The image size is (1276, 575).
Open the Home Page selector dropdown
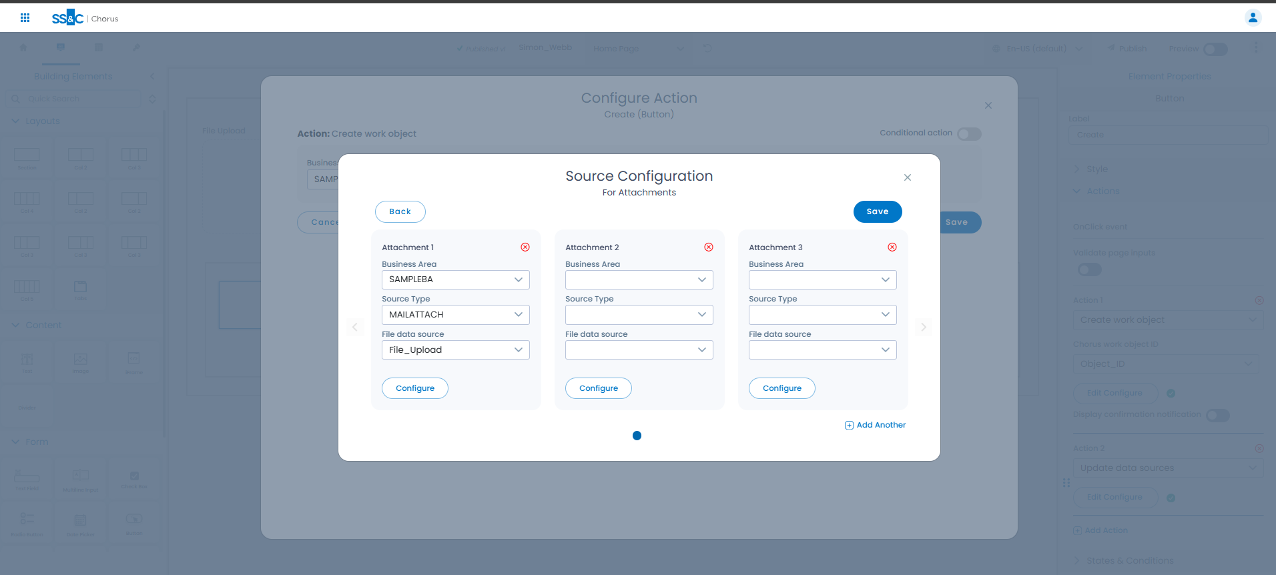(x=639, y=48)
